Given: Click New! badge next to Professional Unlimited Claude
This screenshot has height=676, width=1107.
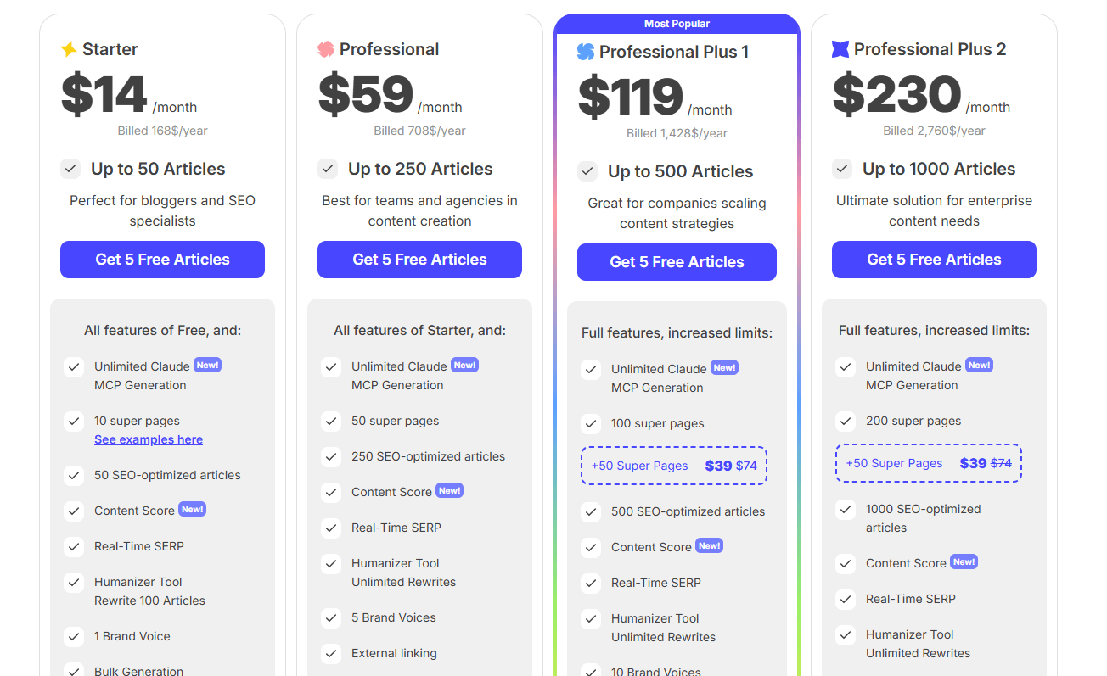Looking at the screenshot, I should 464,365.
